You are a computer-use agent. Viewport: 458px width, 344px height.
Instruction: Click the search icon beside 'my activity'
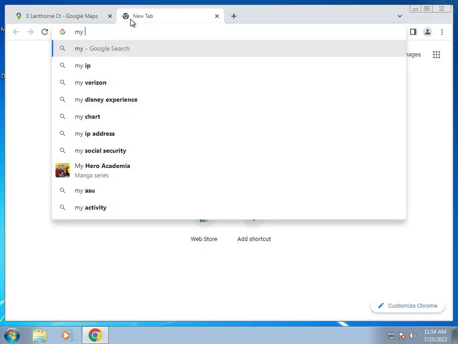[x=63, y=207]
